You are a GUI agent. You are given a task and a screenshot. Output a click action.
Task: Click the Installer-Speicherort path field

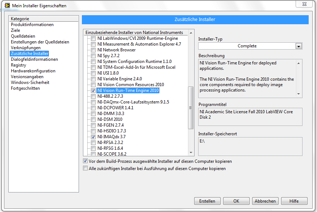click(250, 147)
